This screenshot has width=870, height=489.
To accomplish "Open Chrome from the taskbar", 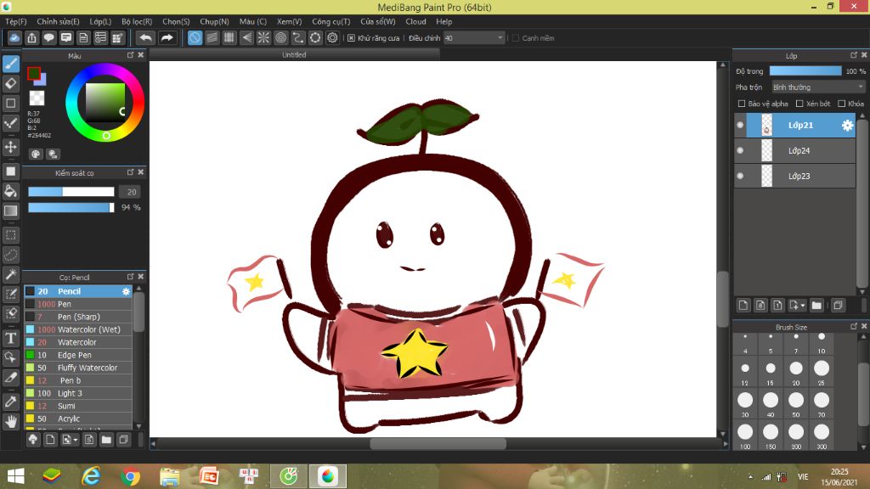I will coord(130,476).
